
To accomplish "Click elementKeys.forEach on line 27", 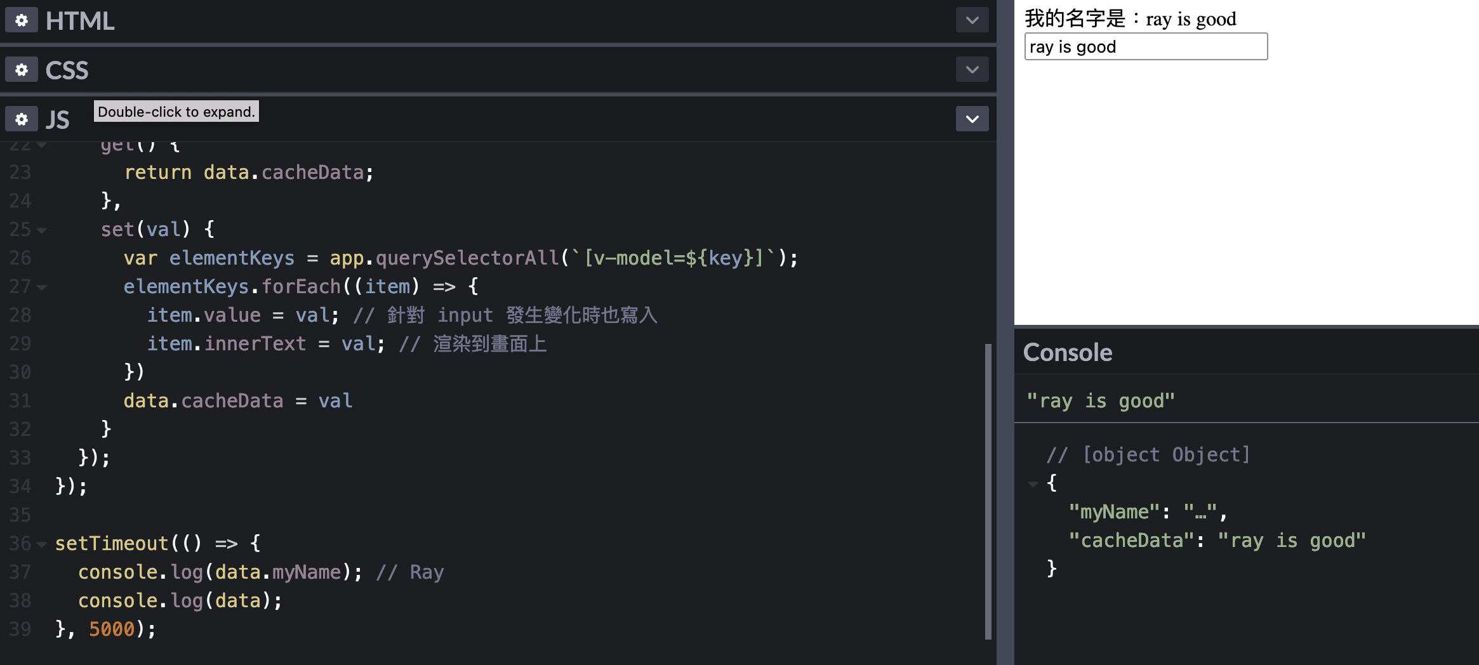I will coord(232,287).
